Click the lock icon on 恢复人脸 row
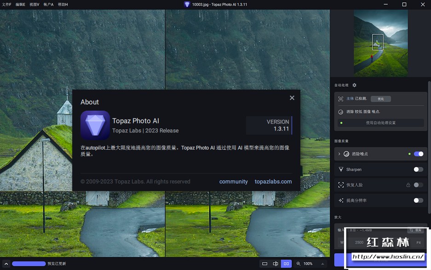Image resolution: width=431 pixels, height=270 pixels. point(408,185)
